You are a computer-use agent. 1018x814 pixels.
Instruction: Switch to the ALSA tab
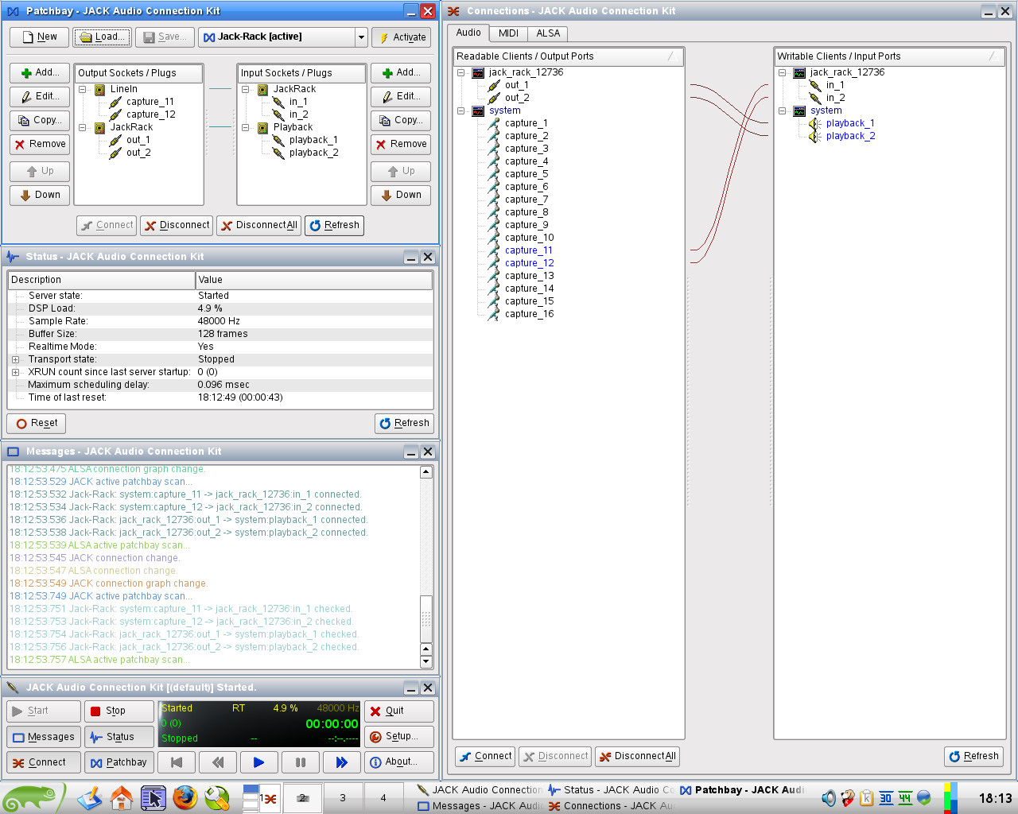(548, 33)
